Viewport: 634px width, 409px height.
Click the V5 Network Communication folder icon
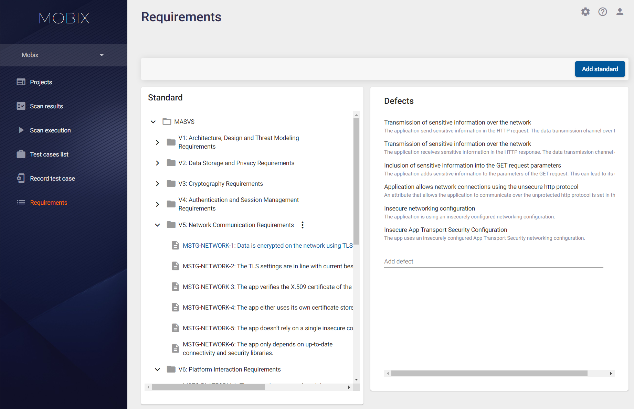point(171,225)
